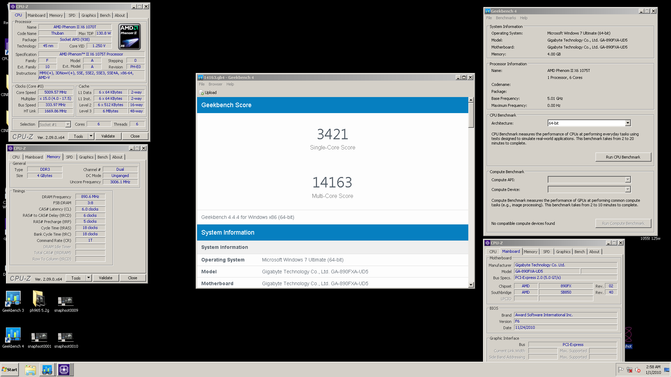671x377 pixels.
Task: Click the Tools button in Memory window
Action: (76, 278)
